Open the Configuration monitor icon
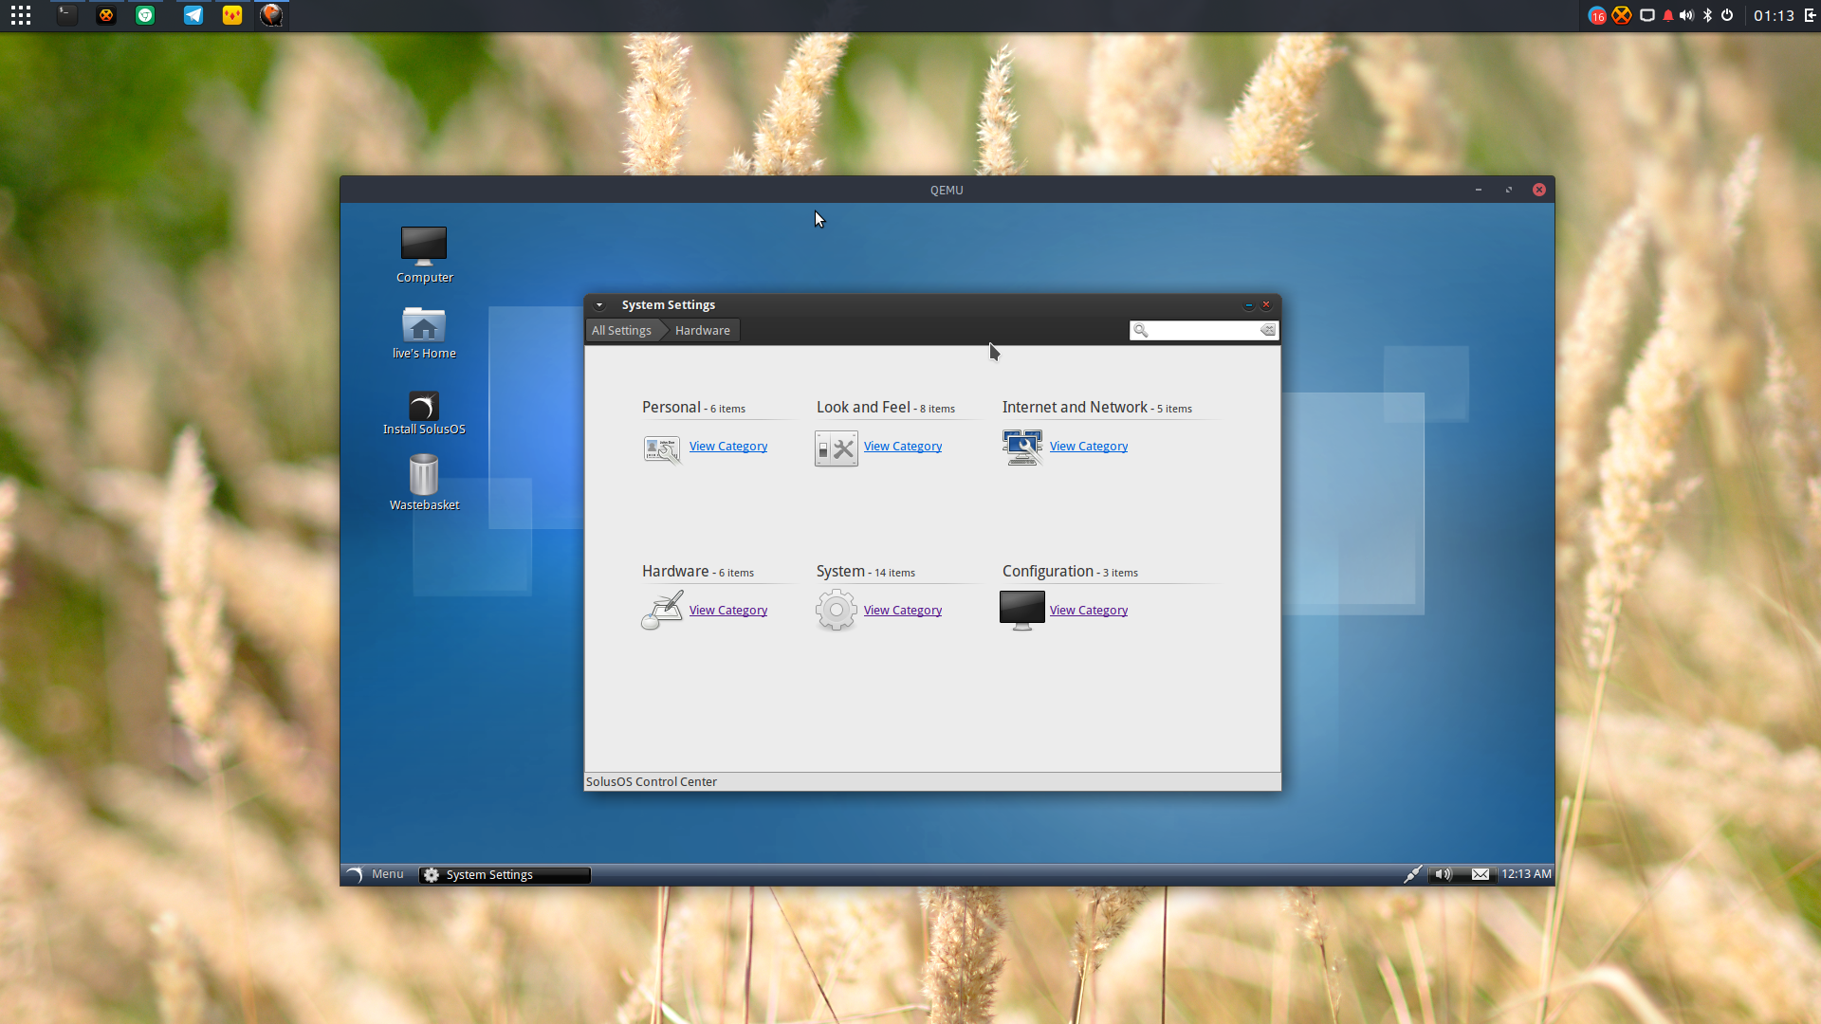The image size is (1821, 1024). tap(1022, 611)
